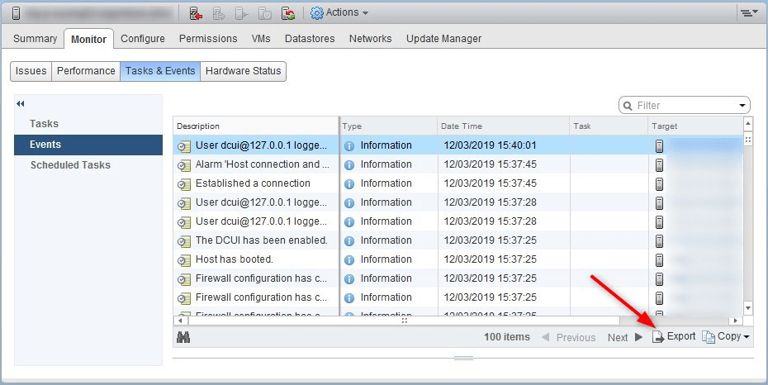Image resolution: width=768 pixels, height=385 pixels.
Task: Click the host icon in the title bar
Action: coord(16,13)
